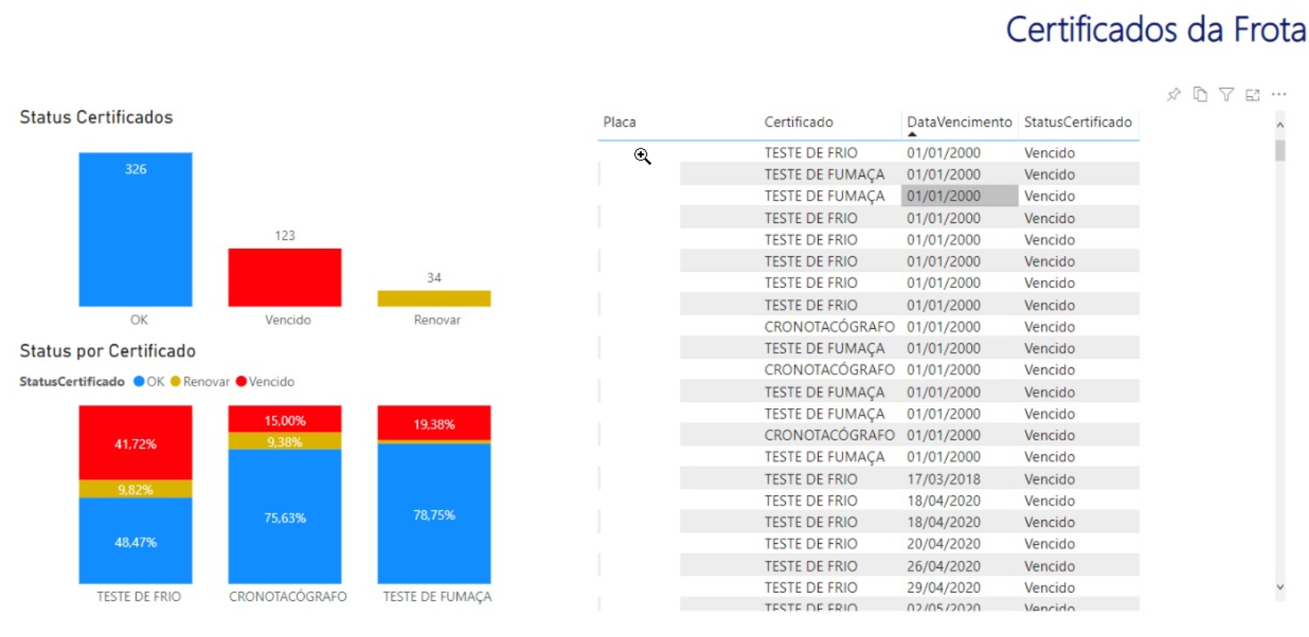Click the table scrollbar's down arrow
The width and height of the screenshot is (1309, 637).
pyautogui.click(x=1280, y=587)
